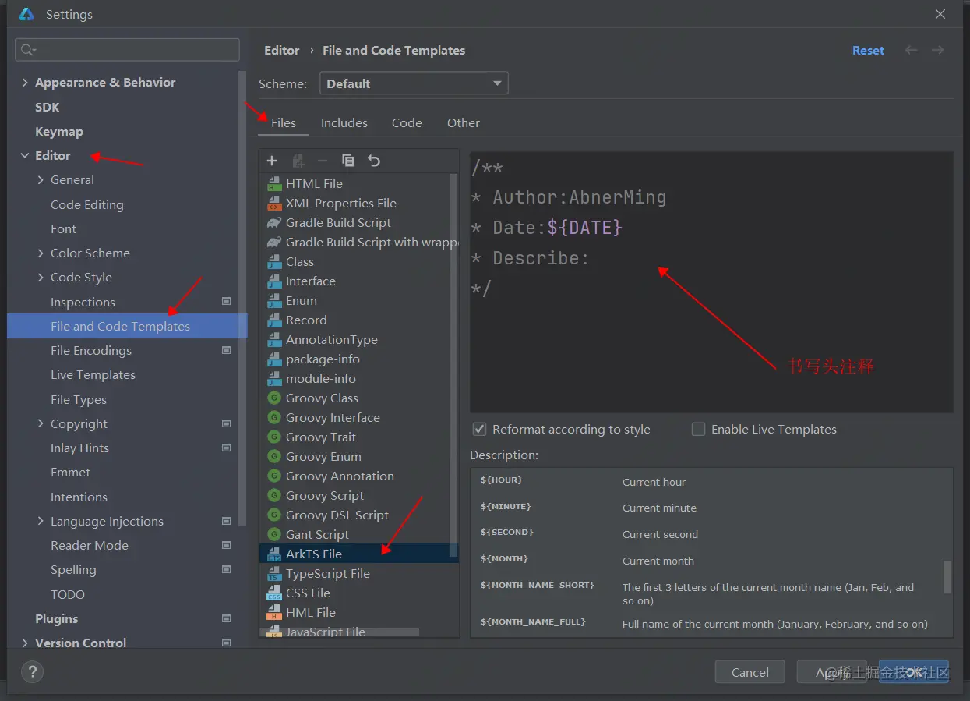Screen dimensions: 970x701
Task: Switch to the Code tab
Action: click(x=407, y=123)
